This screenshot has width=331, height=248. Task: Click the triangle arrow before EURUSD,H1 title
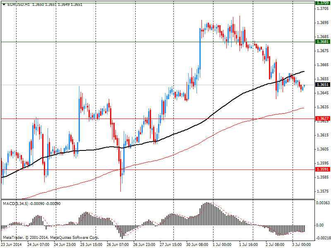click(4, 5)
